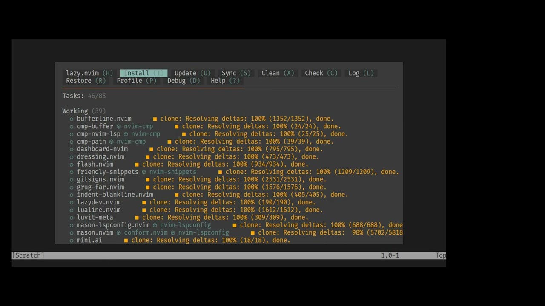The width and height of the screenshot is (545, 306).
Task: Click the package icon in the cmp-path row
Action: click(112, 142)
